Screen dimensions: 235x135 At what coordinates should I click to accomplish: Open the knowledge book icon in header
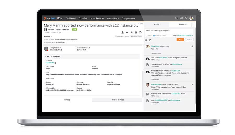point(181,18)
